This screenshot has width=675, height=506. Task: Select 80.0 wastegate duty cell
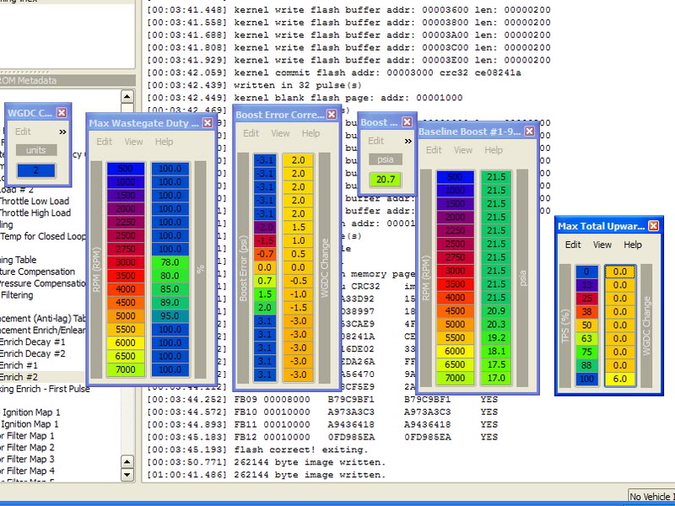tap(170, 276)
